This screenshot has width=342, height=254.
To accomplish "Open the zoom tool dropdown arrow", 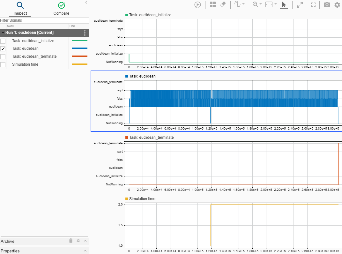I will pyautogui.click(x=260, y=4).
